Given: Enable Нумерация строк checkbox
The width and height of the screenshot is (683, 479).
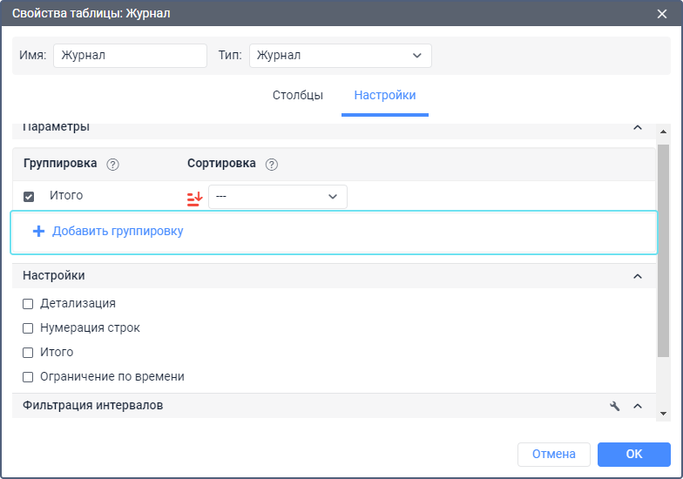Looking at the screenshot, I should [28, 328].
